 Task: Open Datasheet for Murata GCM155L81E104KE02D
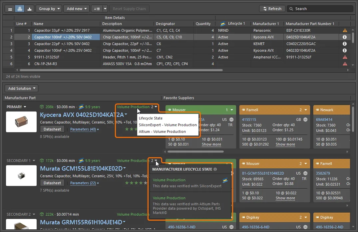(x=52, y=183)
